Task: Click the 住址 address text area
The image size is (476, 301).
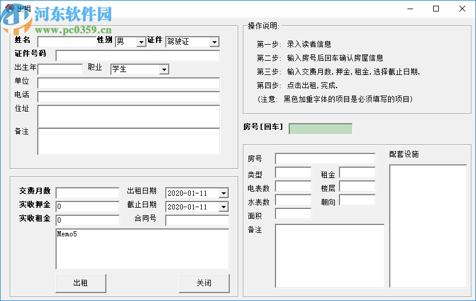Action: 129,116
